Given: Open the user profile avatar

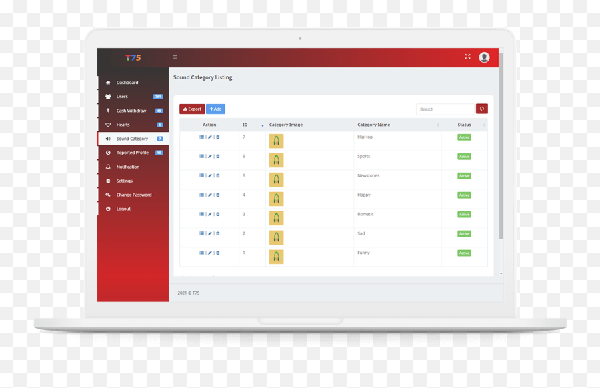Looking at the screenshot, I should coord(484,57).
